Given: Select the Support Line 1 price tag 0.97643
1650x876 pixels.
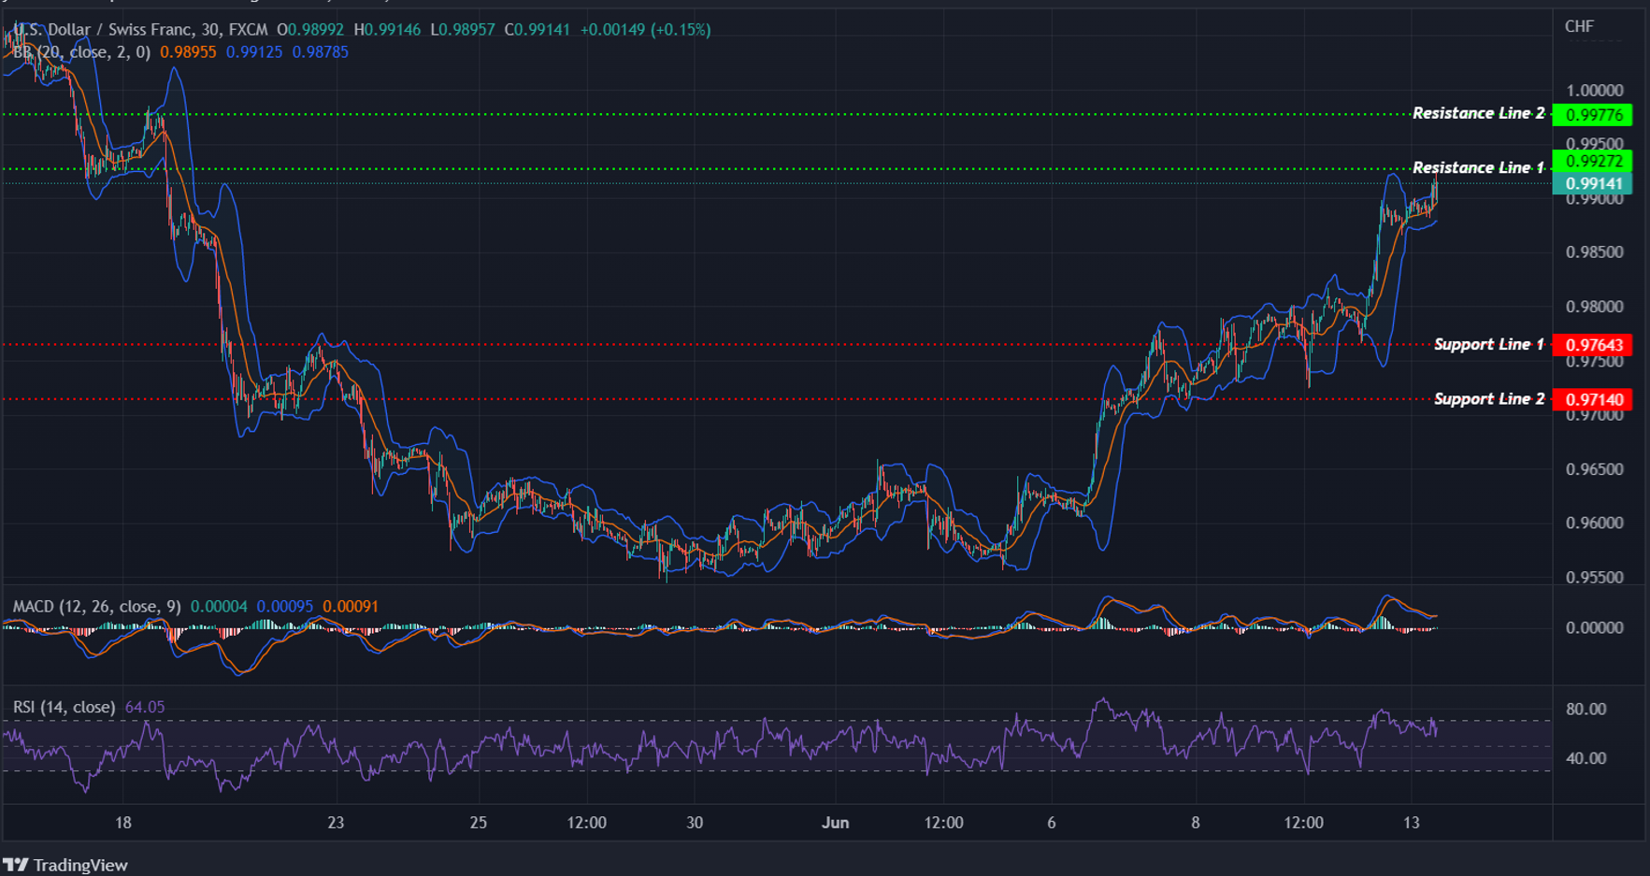Looking at the screenshot, I should [1597, 345].
